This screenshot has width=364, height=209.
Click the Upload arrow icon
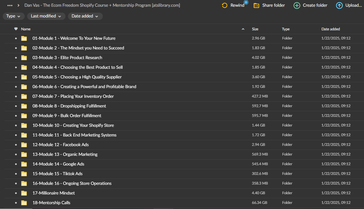click(x=339, y=5)
